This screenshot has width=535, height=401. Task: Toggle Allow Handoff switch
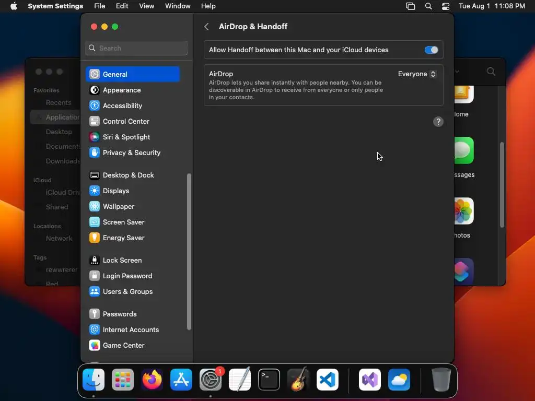pos(431,50)
